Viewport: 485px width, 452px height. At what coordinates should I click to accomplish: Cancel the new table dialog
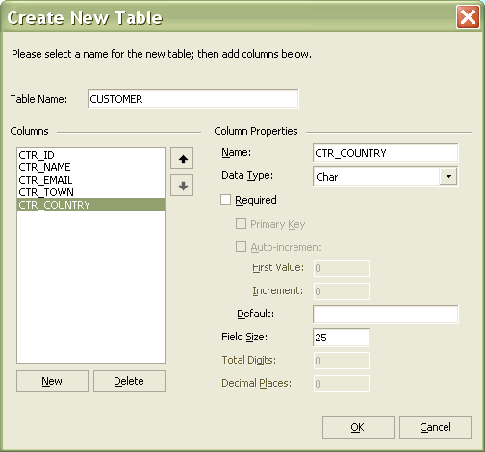435,427
